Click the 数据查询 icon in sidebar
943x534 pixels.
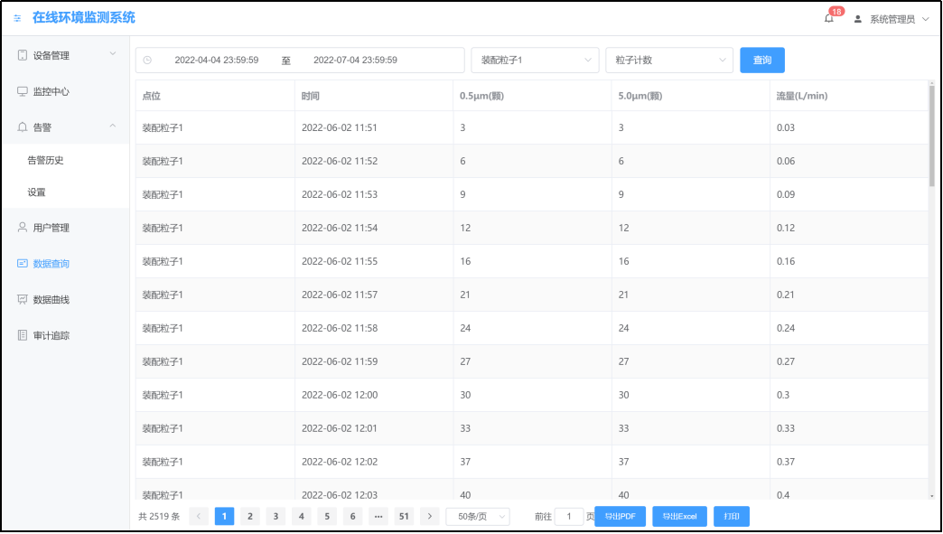(23, 264)
